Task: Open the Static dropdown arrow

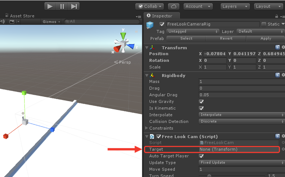Action: tap(283, 24)
